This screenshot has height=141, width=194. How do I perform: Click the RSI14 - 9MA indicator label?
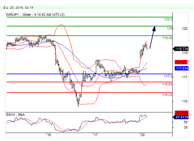(x=16, y=115)
